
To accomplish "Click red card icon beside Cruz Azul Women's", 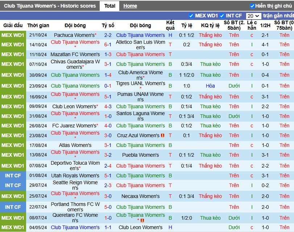I will tap(162, 135).
